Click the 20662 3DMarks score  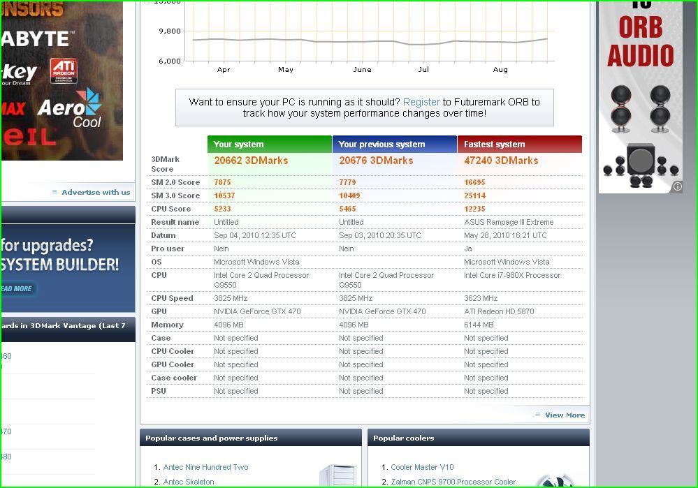click(251, 161)
